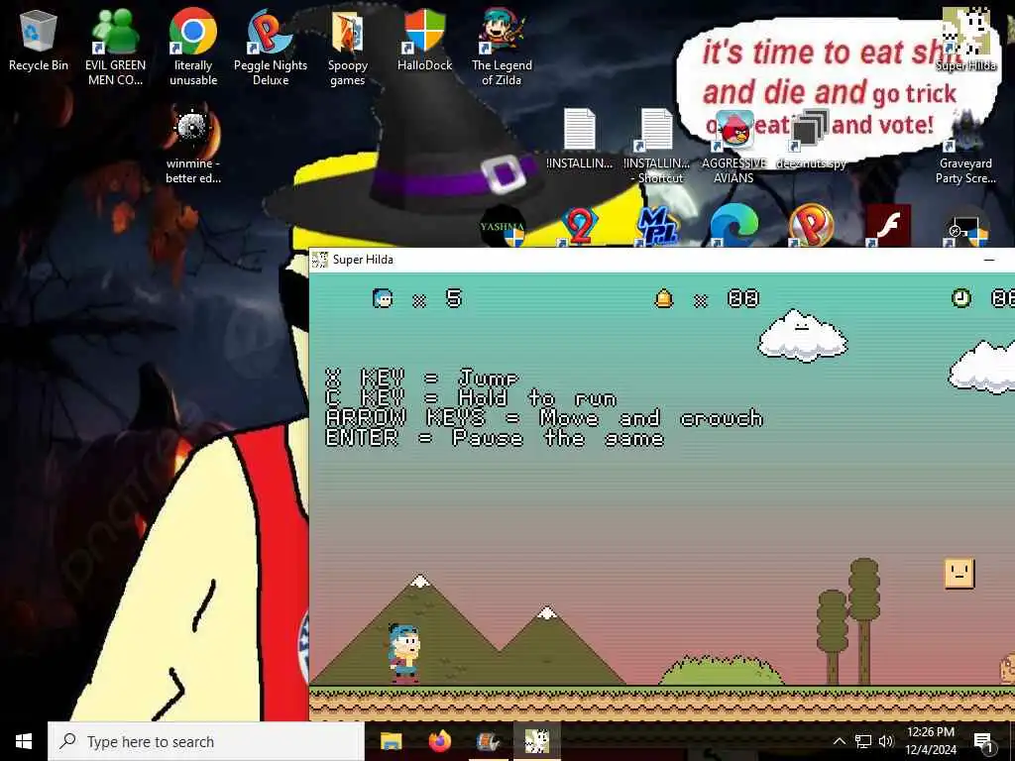Screen dimensions: 1015x761
Task: Open the shielded remote monitor desktop icon
Action: tap(965, 228)
